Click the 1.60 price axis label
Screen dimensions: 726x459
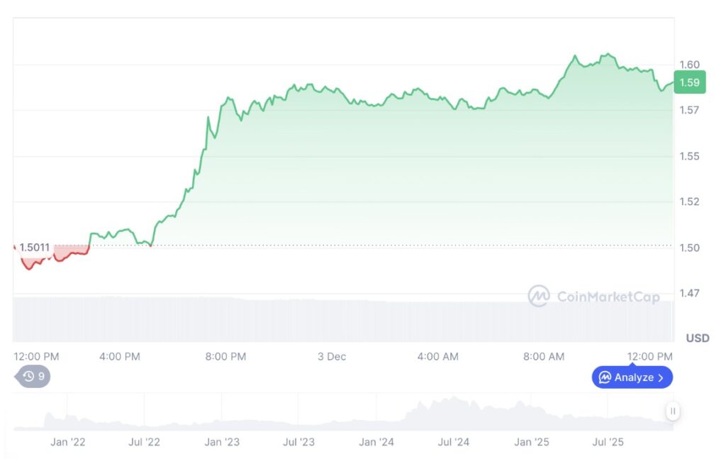[689, 65]
